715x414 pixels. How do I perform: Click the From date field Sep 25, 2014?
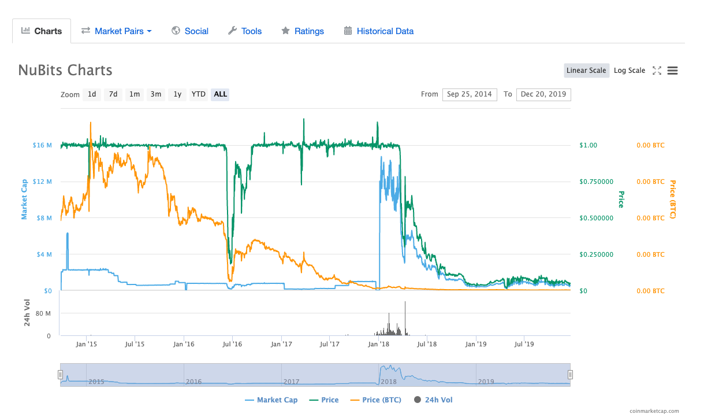pyautogui.click(x=470, y=94)
